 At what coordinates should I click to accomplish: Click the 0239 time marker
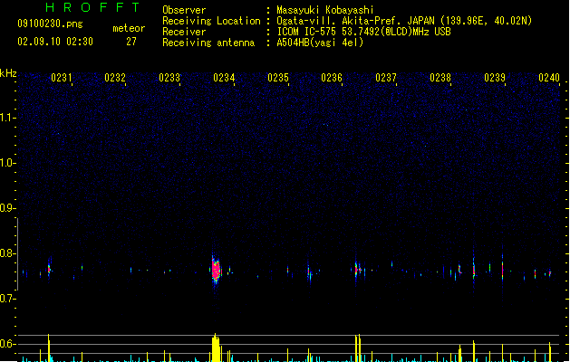tap(495, 78)
